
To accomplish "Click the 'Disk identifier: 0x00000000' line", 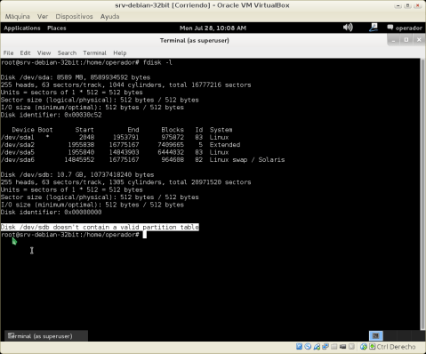I will [x=51, y=212].
